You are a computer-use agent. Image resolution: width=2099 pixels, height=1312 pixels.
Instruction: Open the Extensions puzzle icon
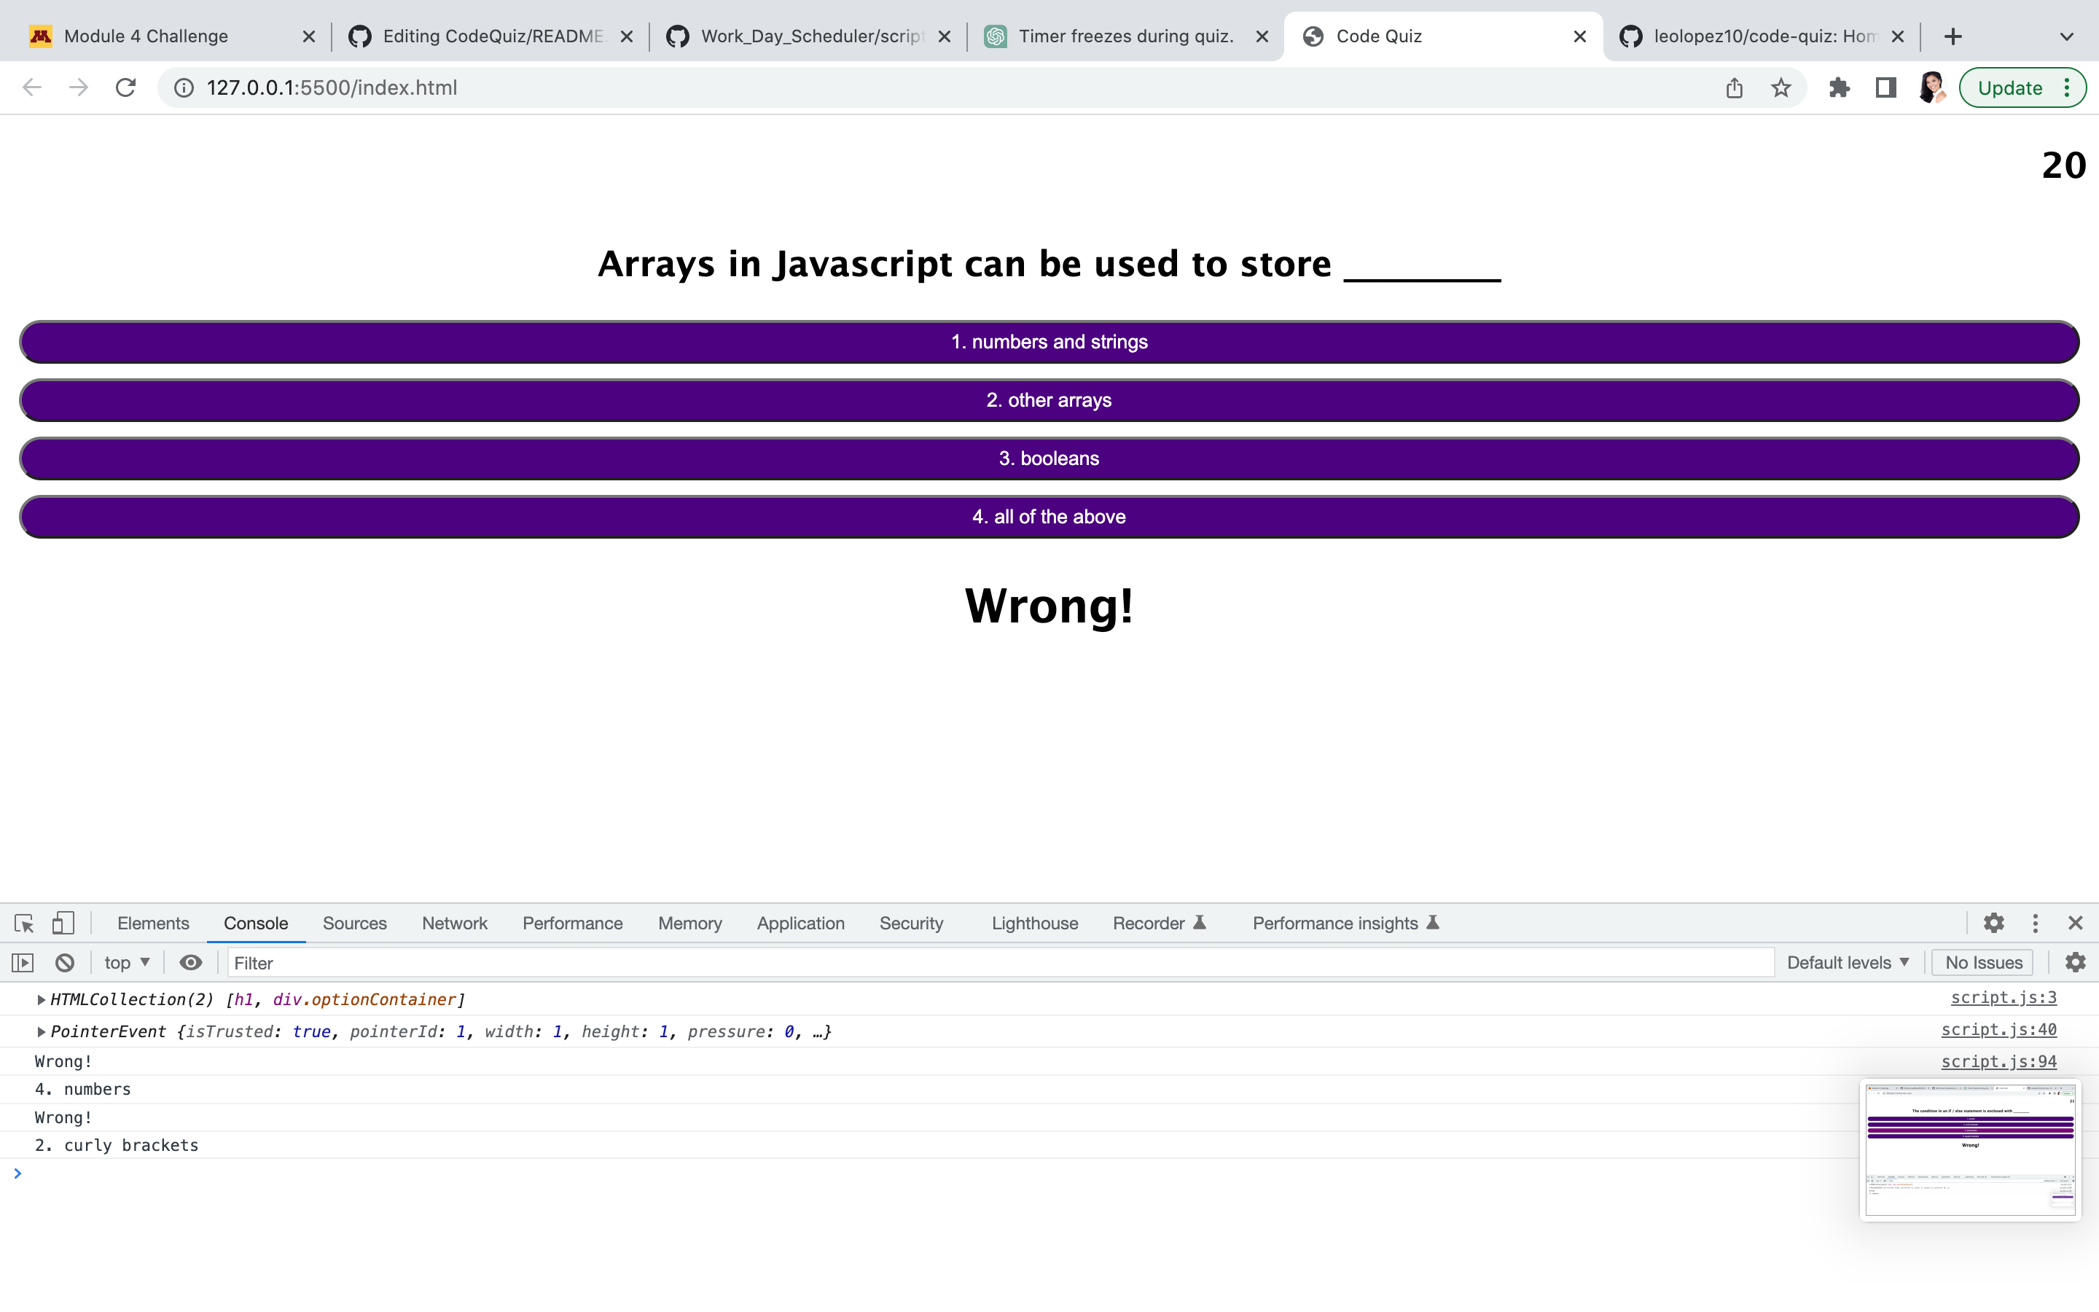[1839, 87]
